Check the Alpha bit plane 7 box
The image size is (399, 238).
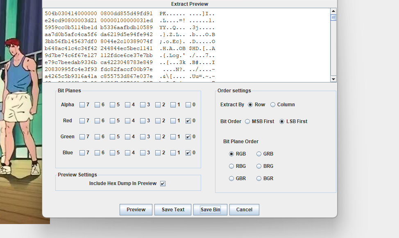tap(82, 105)
